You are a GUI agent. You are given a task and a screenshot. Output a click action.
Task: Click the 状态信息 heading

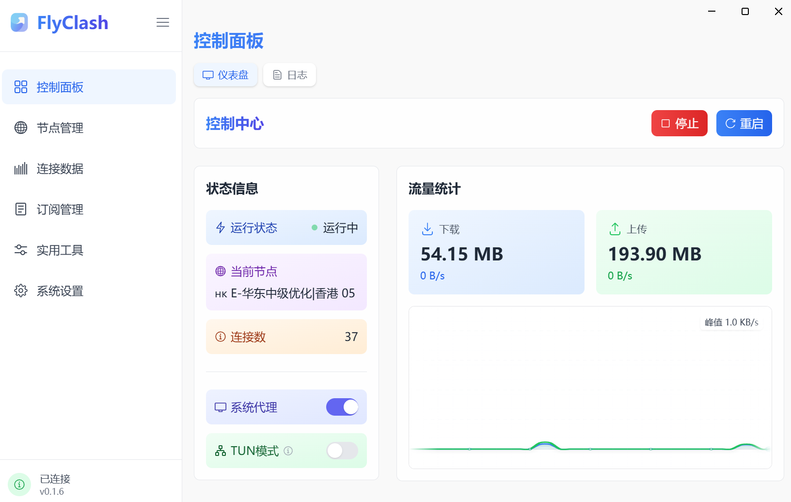(x=232, y=189)
